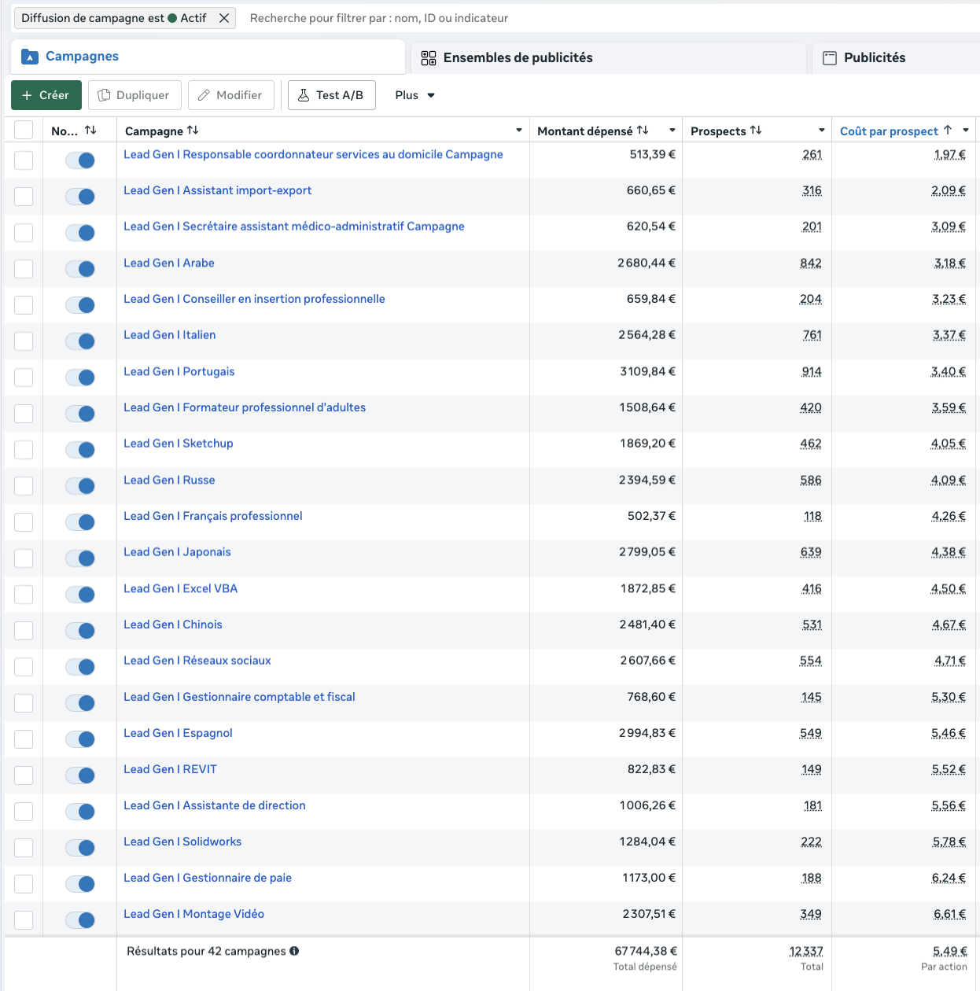The image size is (980, 991).
Task: Click the Dupliquer button
Action: (x=134, y=95)
